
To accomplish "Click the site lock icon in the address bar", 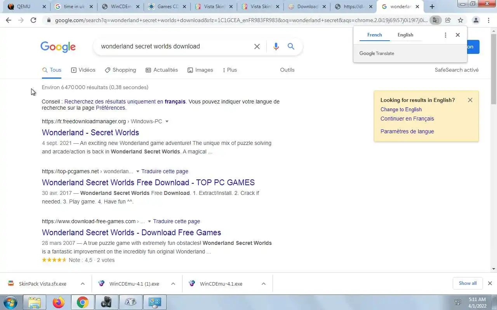I will tap(49, 20).
